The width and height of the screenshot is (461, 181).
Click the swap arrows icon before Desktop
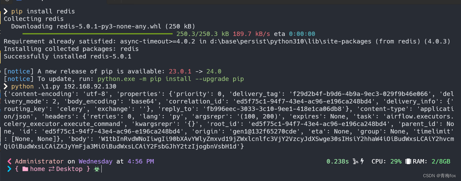(x=51, y=169)
